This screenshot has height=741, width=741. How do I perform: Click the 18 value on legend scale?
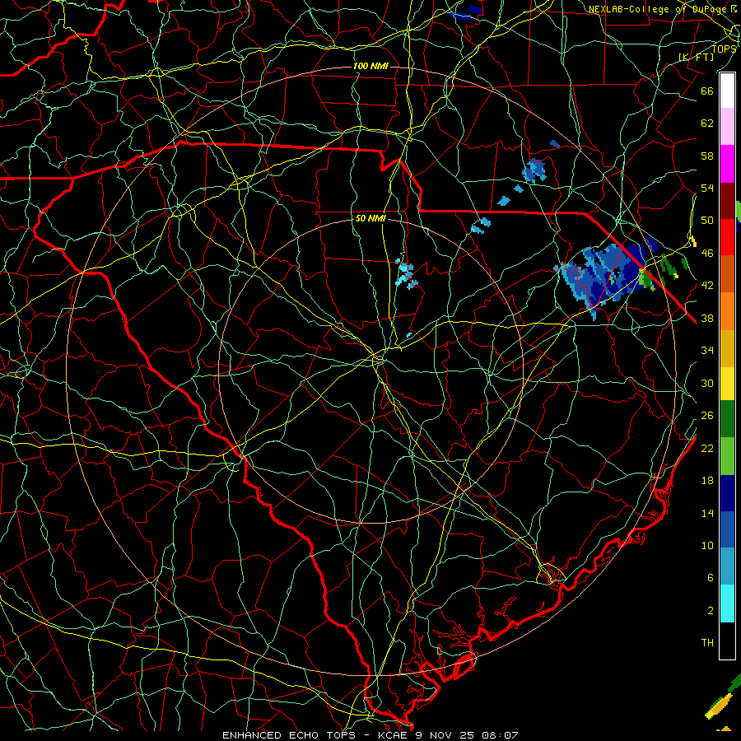707,481
